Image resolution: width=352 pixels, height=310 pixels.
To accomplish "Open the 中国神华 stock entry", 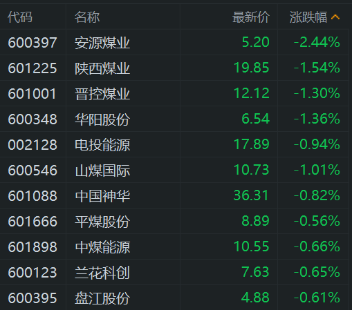I will pos(174,196).
